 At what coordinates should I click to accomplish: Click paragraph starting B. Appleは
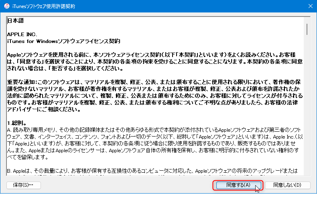[152, 171]
